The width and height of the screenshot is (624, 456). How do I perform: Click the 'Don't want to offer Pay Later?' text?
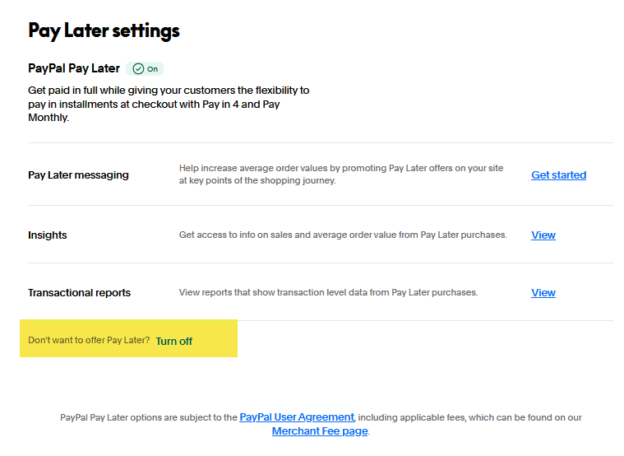tap(89, 341)
